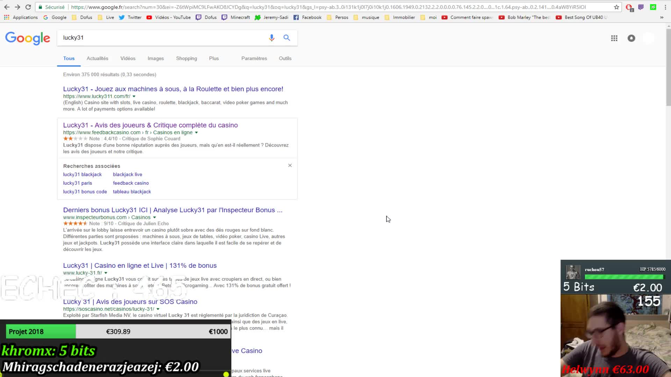The height and width of the screenshot is (377, 671).
Task: Expand the soscasino.net URL dropdown arrow
Action: click(x=158, y=309)
